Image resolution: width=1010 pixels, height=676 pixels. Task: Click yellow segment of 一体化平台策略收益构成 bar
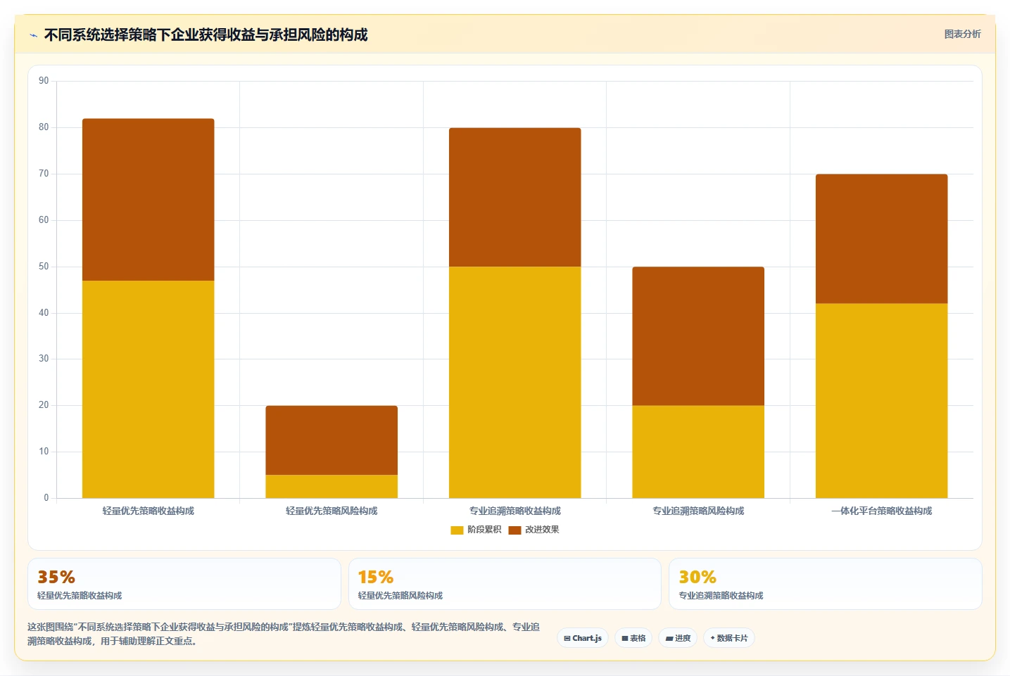pyautogui.click(x=882, y=401)
